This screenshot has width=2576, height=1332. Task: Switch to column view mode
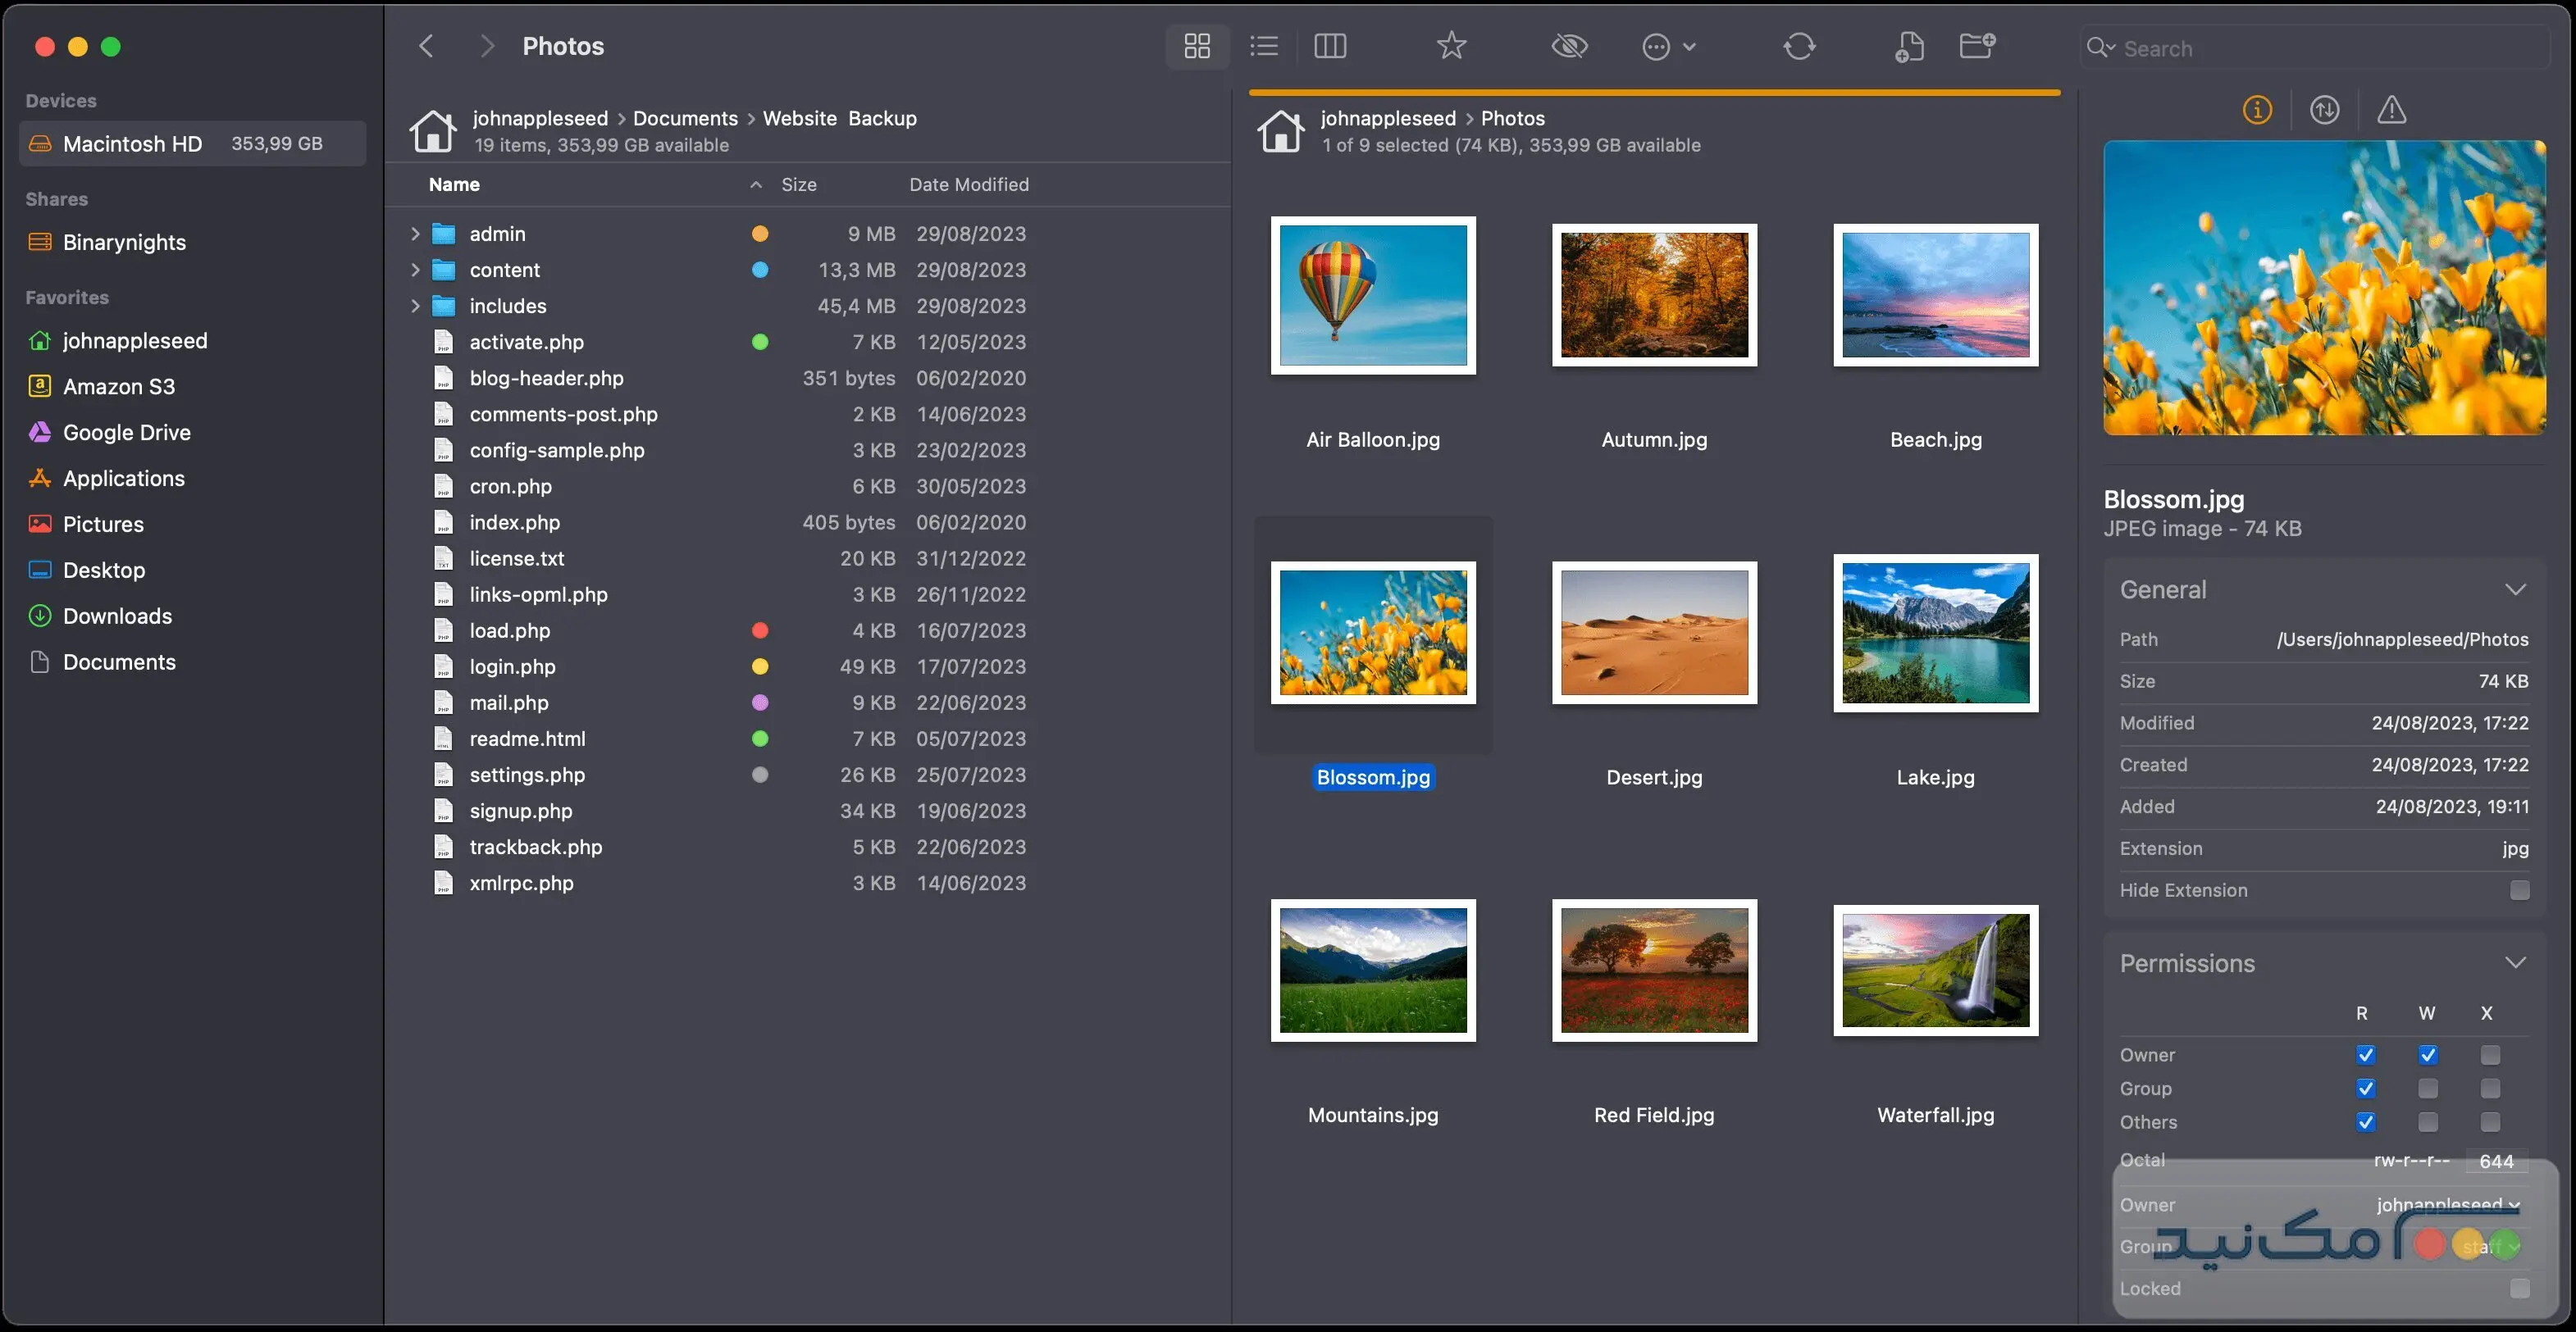1330,46
